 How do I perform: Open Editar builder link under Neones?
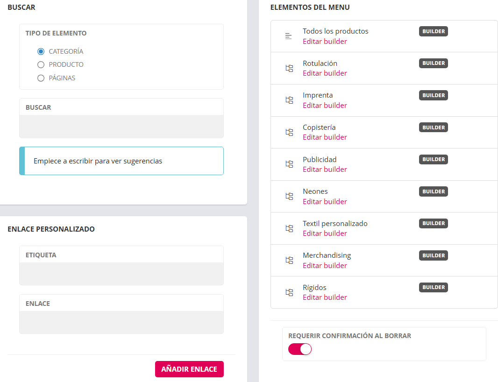coord(325,202)
